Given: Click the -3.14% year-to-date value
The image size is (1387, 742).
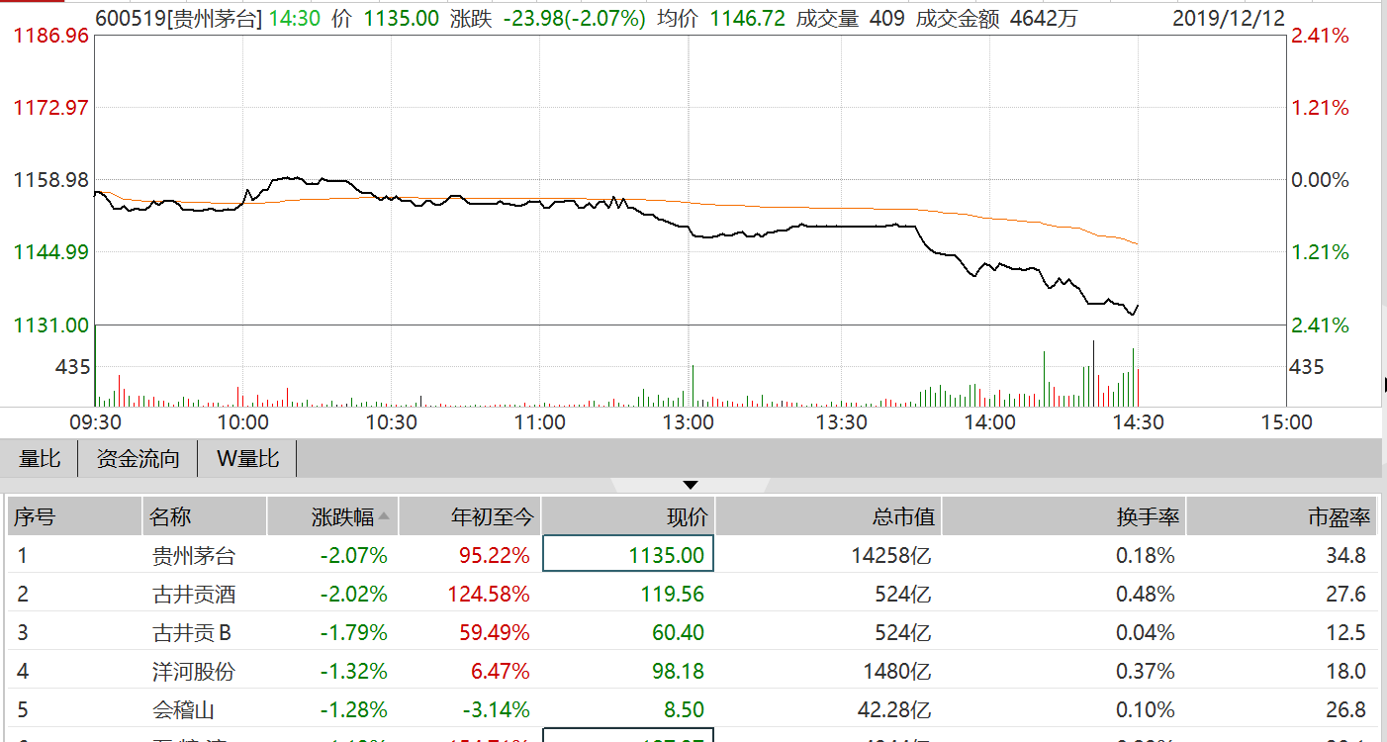Looking at the screenshot, I should pos(495,710).
